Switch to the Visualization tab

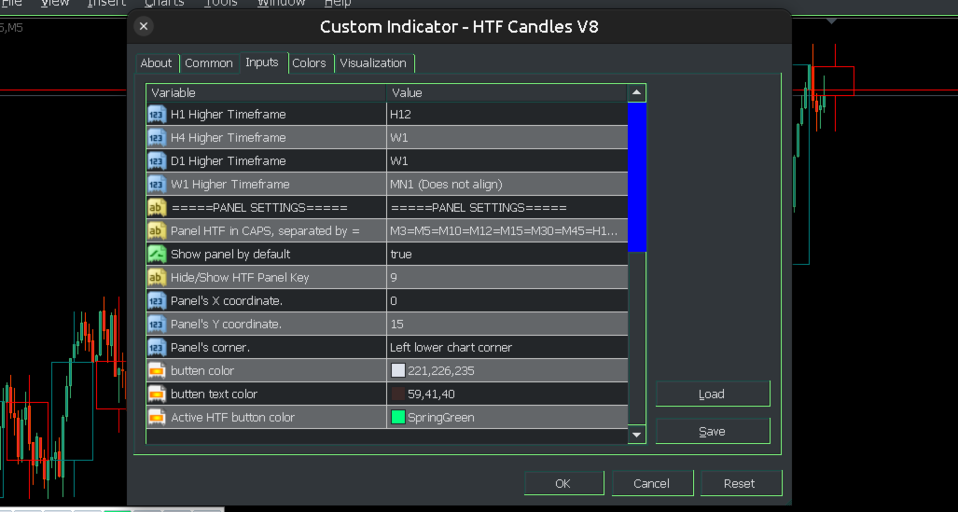point(373,63)
